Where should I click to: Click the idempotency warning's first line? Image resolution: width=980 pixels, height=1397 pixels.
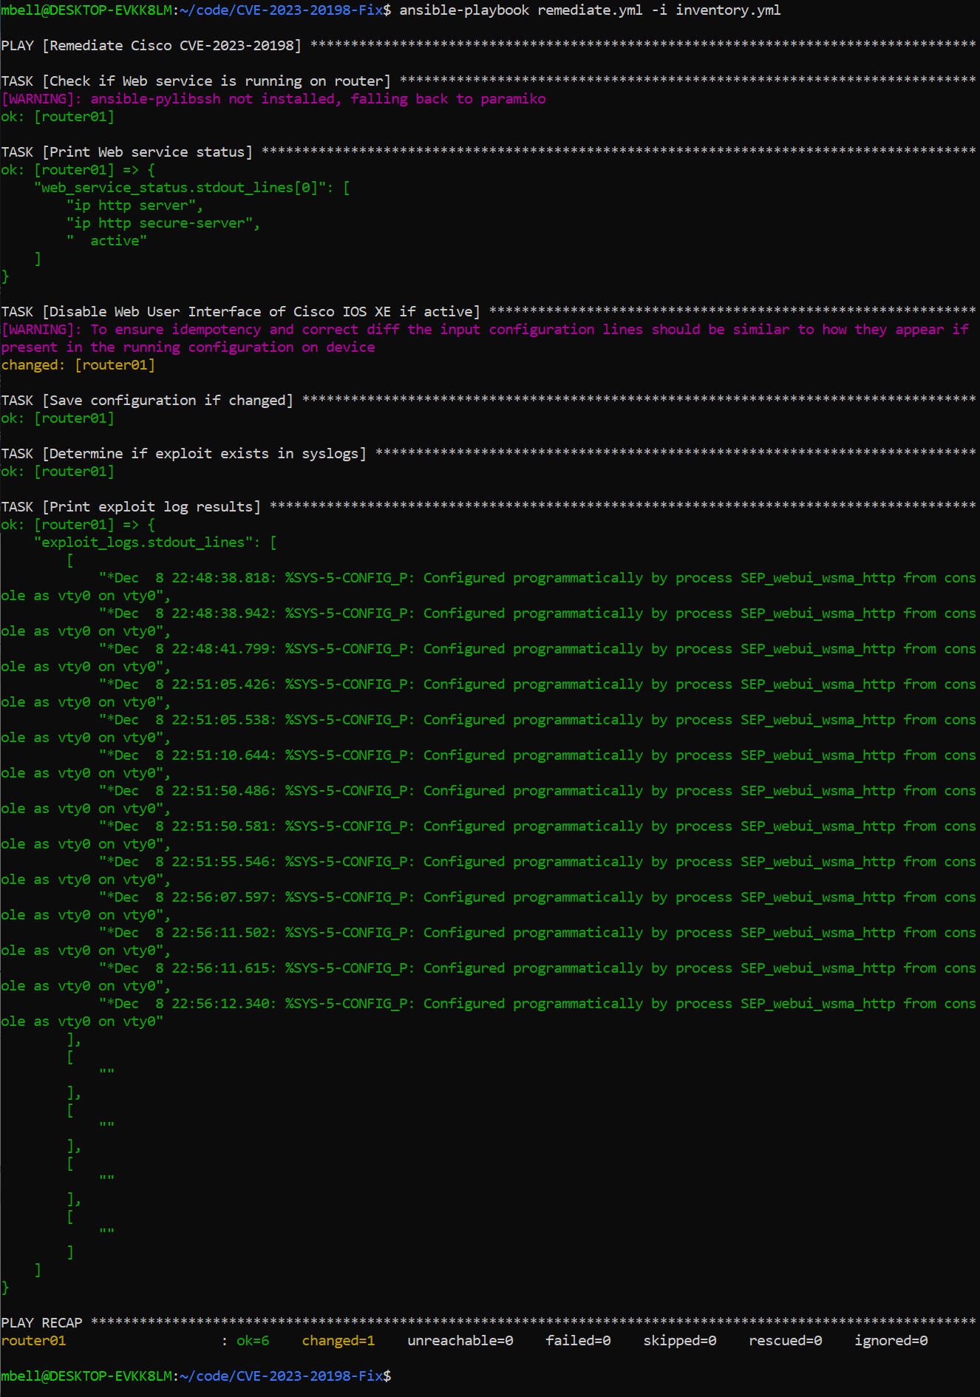pyautogui.click(x=485, y=330)
